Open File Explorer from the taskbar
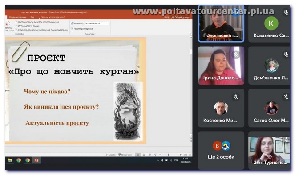 10,160
